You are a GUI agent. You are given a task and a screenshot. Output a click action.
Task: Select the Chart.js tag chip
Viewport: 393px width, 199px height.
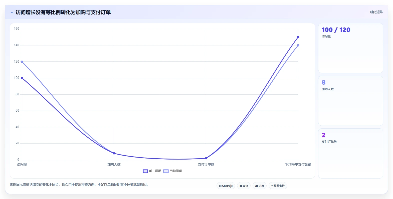click(226, 186)
